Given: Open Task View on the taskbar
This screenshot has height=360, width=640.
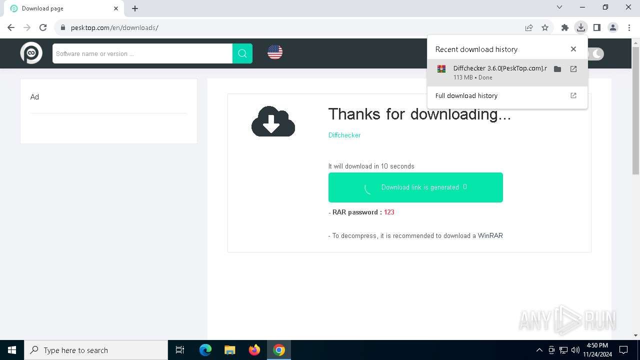Looking at the screenshot, I should tap(180, 350).
